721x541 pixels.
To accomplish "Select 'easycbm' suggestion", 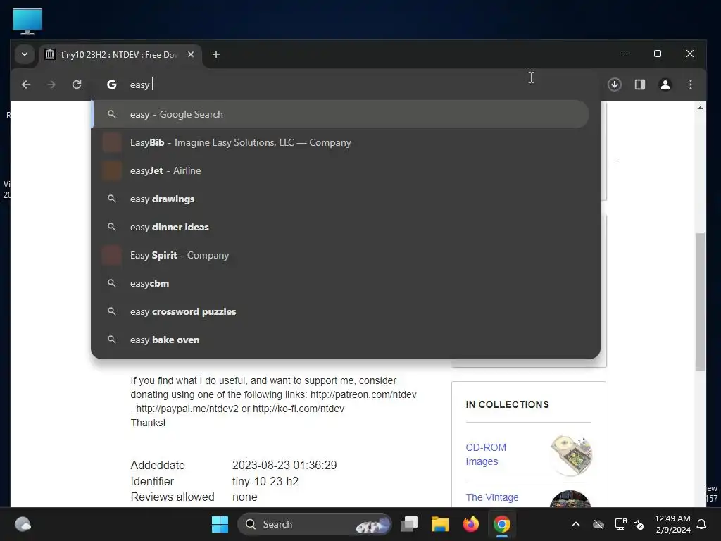I will (340, 283).
